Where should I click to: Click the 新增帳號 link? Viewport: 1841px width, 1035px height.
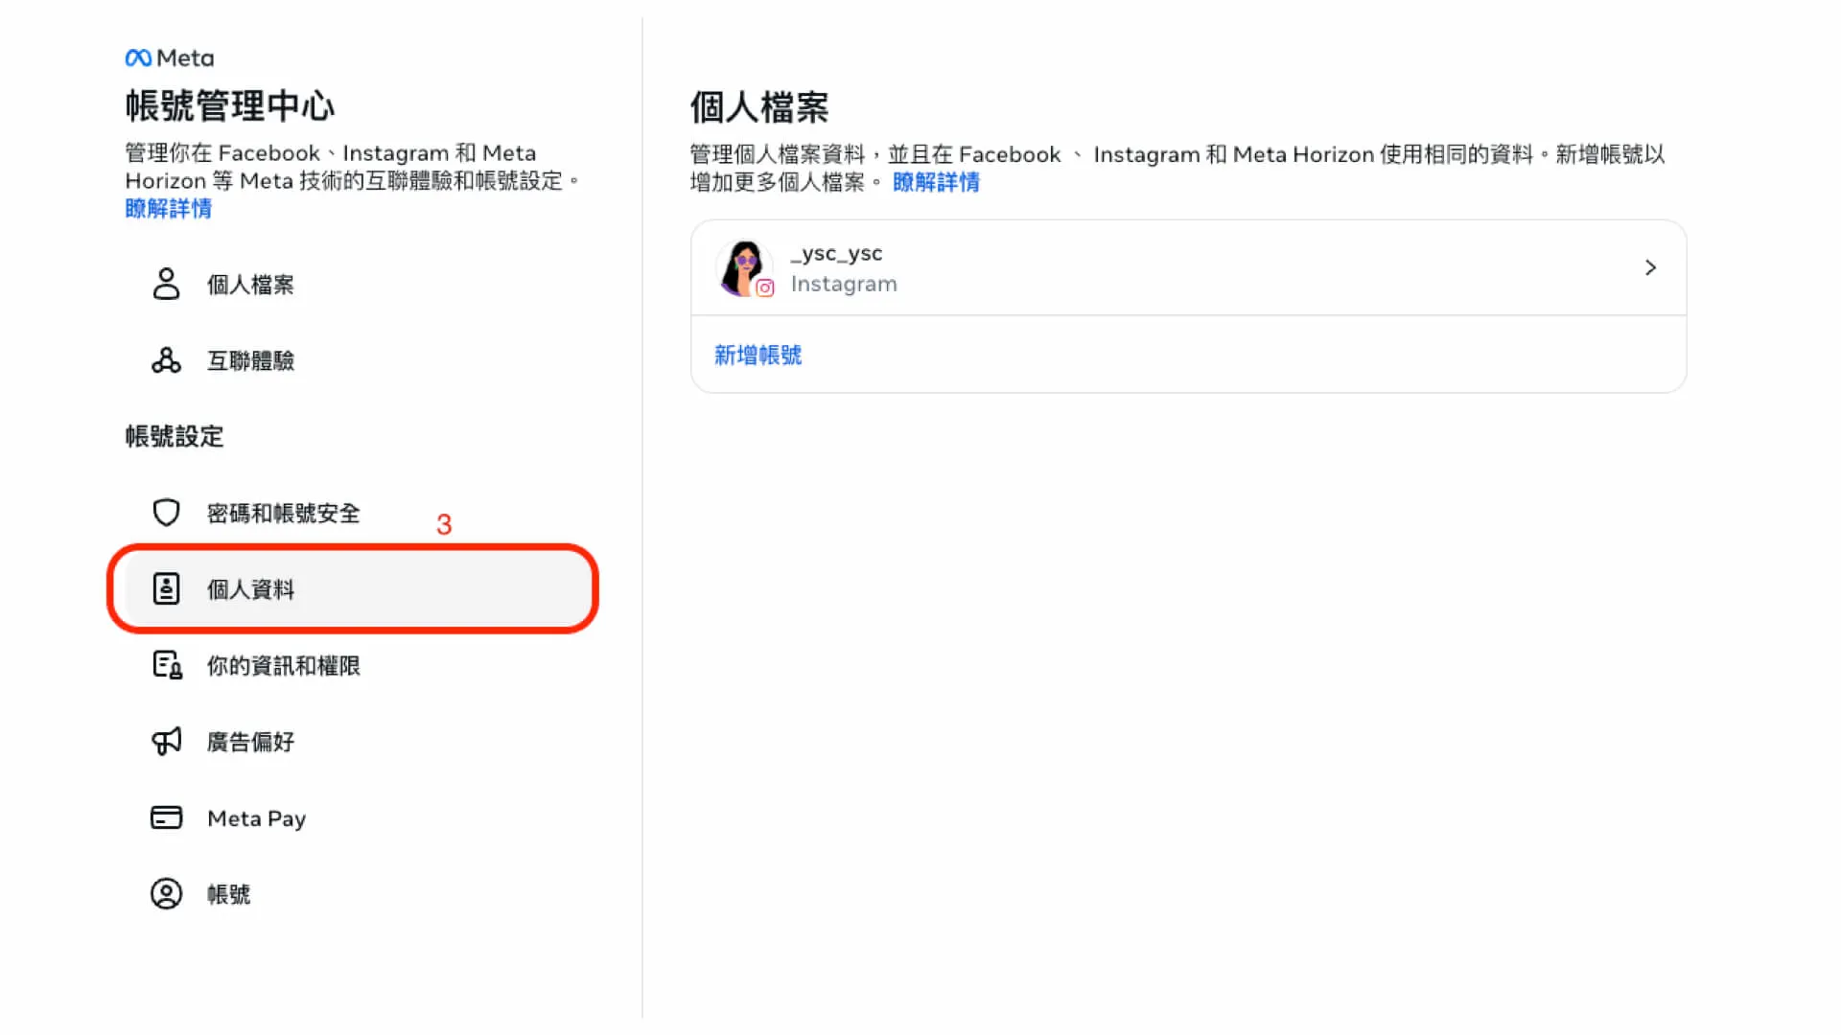[x=757, y=356]
